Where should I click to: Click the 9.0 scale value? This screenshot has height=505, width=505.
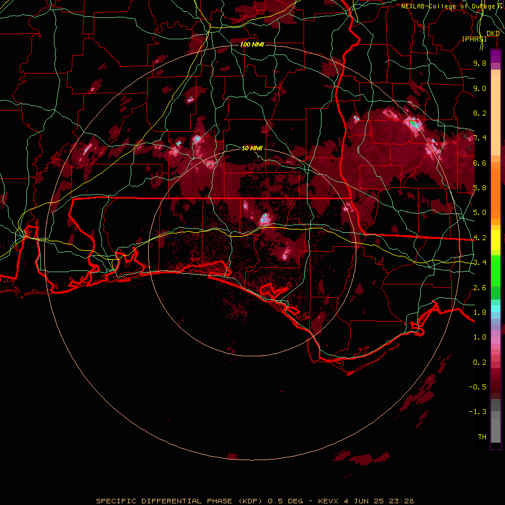(x=480, y=88)
